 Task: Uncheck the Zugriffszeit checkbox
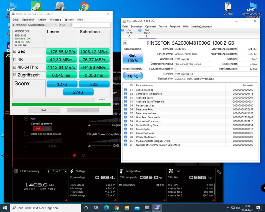tap(15, 75)
